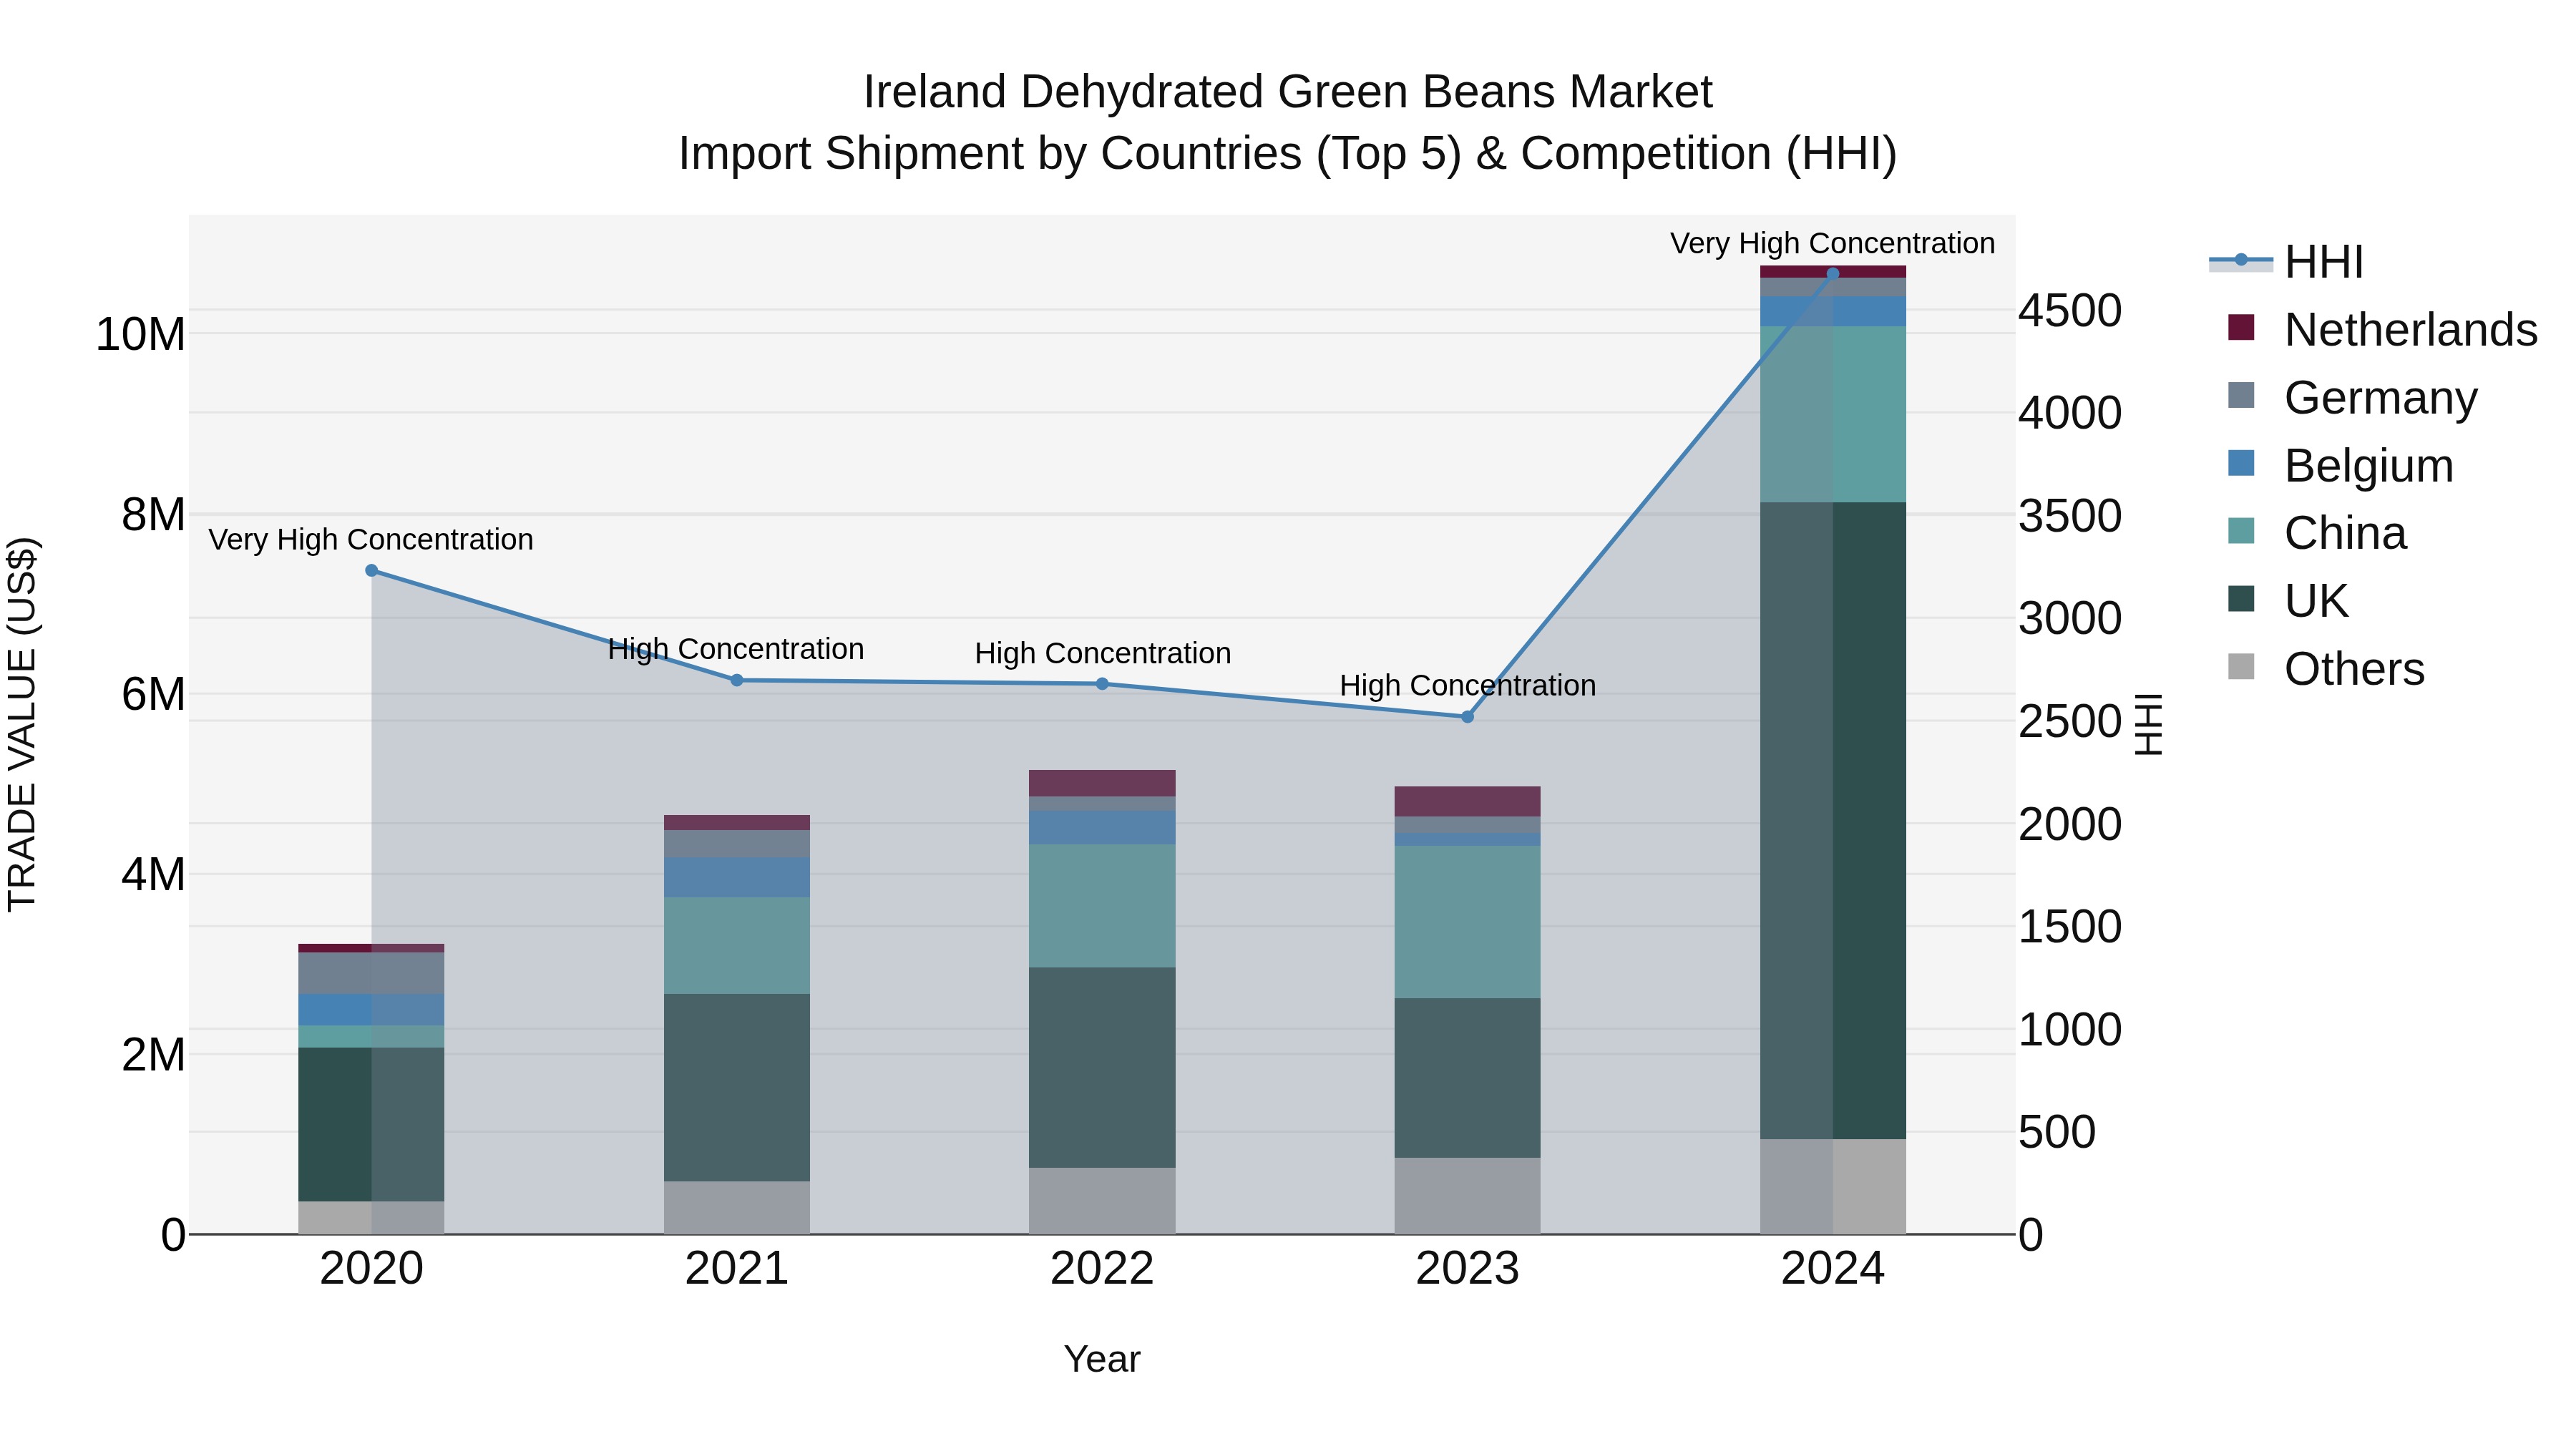Select the Germany segment of 2020 bar

pyautogui.click(x=371, y=974)
